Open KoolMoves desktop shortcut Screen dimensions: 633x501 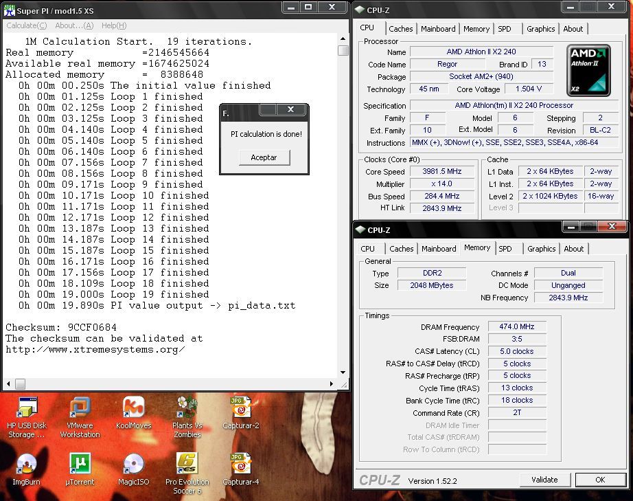pos(134,413)
